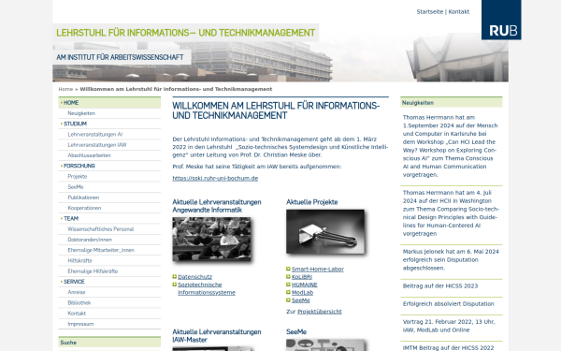The image size is (561, 351).
Task: Open Ehemalige Mitarbeiter_innen sidebar item
Action: click(x=101, y=250)
